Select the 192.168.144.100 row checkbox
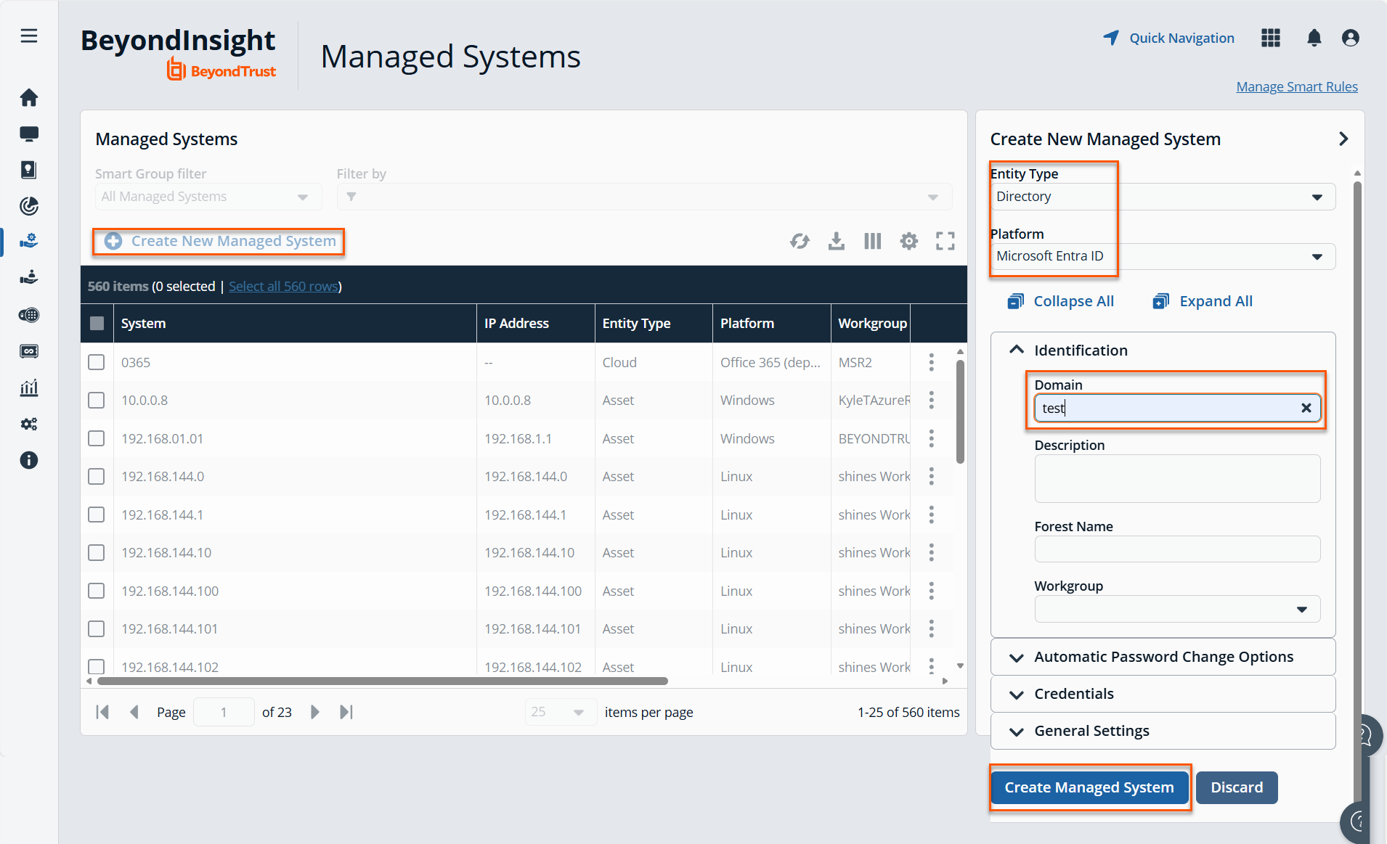 click(x=97, y=591)
